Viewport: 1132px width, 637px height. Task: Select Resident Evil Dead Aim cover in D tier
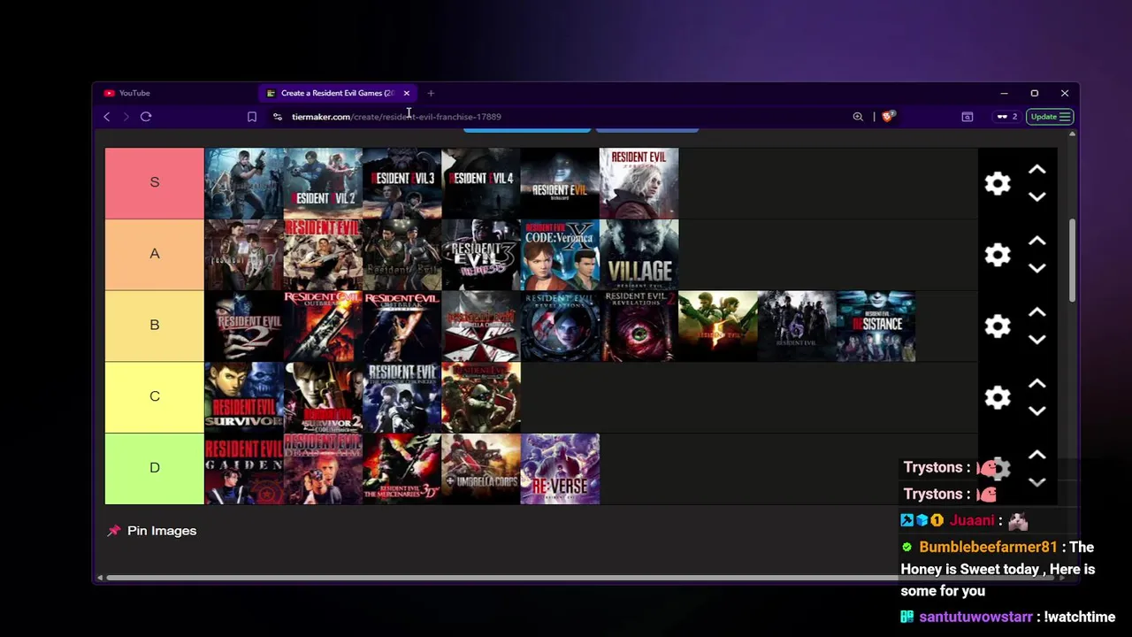[x=323, y=469]
